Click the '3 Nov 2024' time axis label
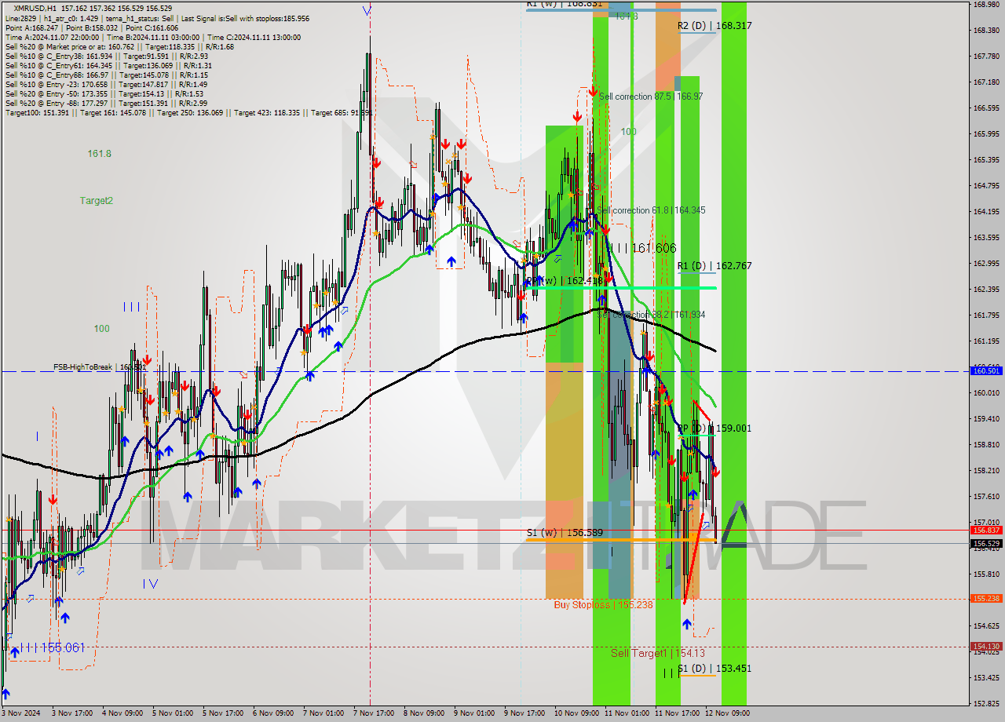 [21, 713]
